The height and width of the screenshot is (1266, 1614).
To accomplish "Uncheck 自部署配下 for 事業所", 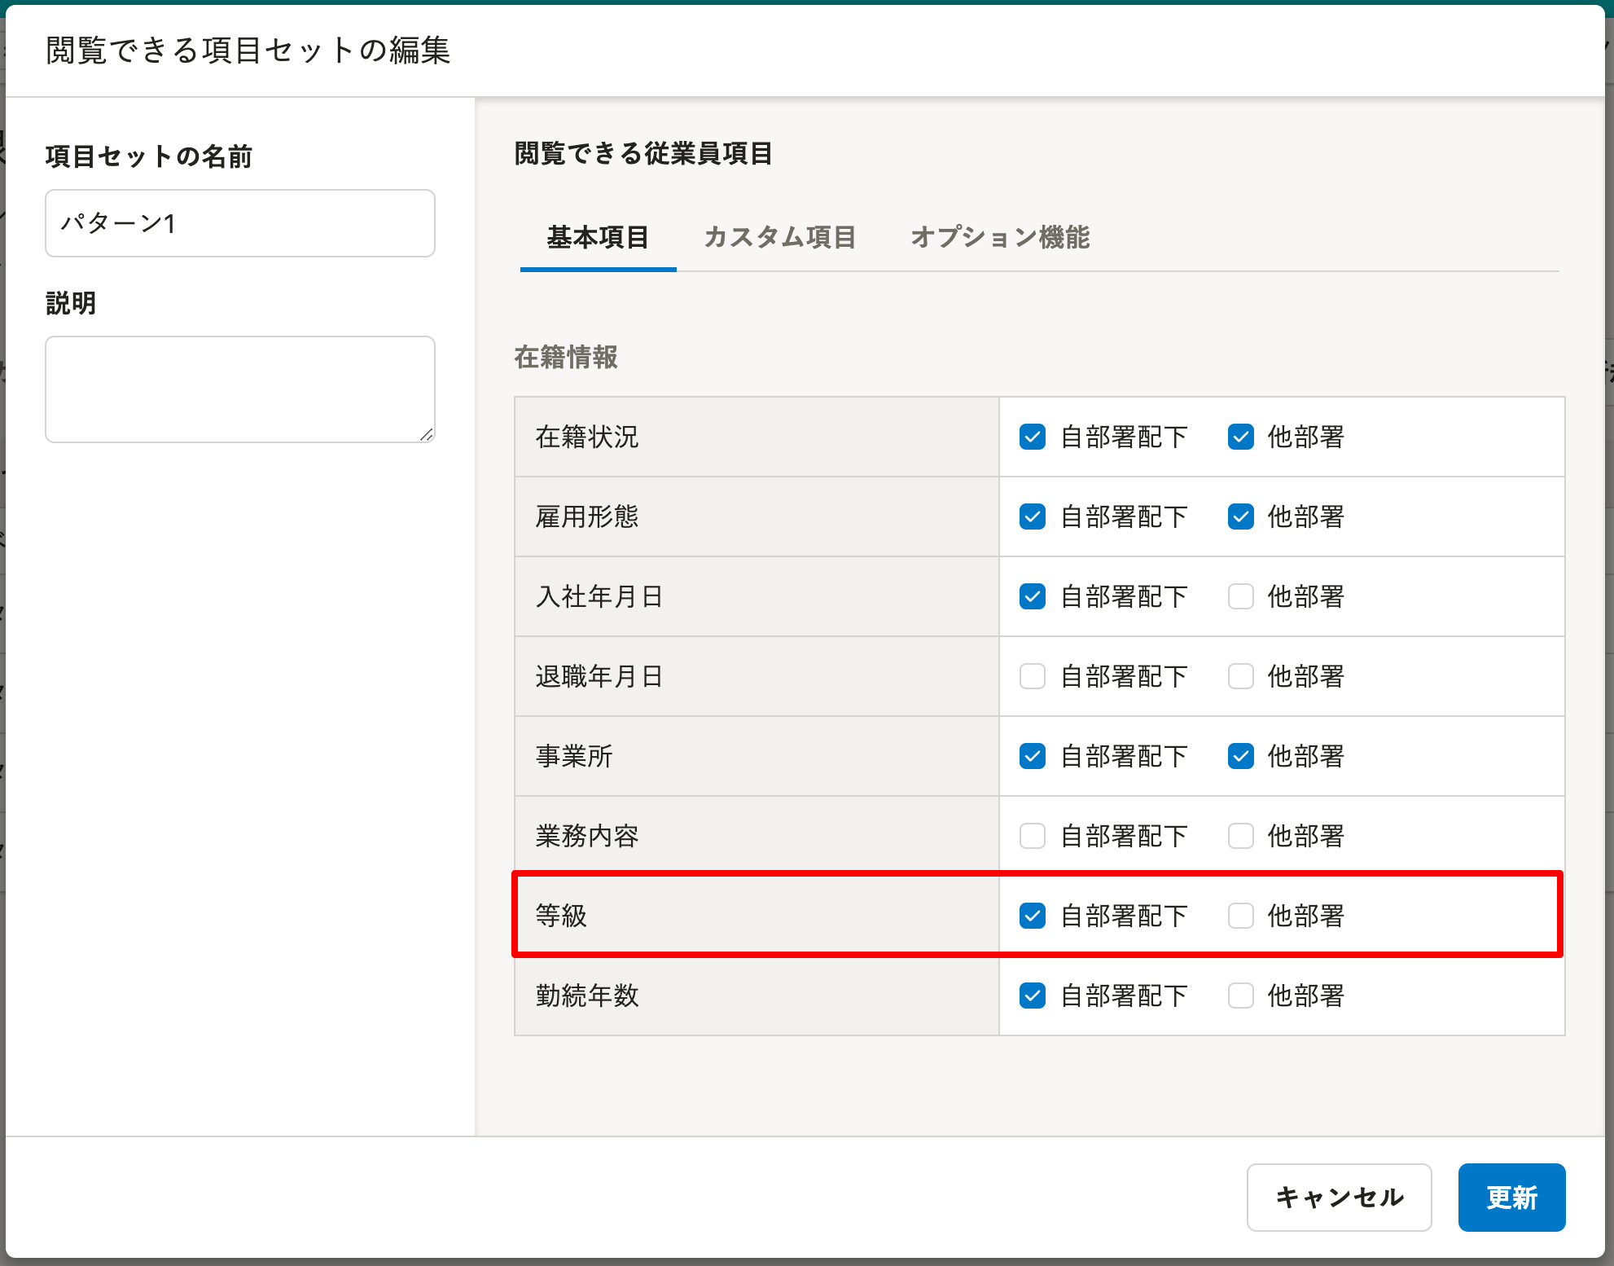I will [x=1032, y=756].
